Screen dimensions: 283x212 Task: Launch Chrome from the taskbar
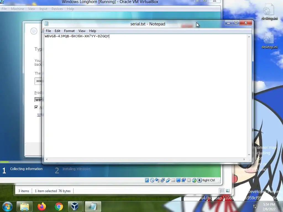(59, 206)
